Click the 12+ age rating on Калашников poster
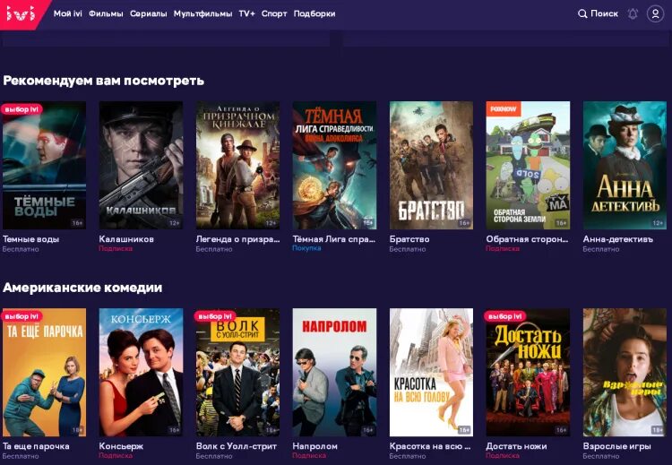The height and width of the screenshot is (465, 672). (175, 223)
